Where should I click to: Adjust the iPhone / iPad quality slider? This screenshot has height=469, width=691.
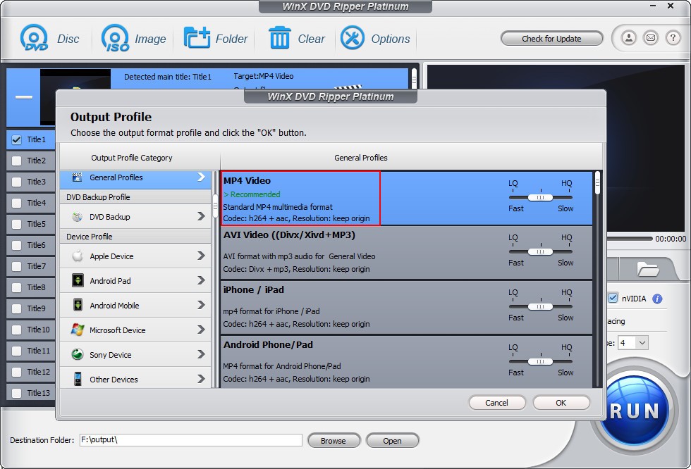coord(540,306)
